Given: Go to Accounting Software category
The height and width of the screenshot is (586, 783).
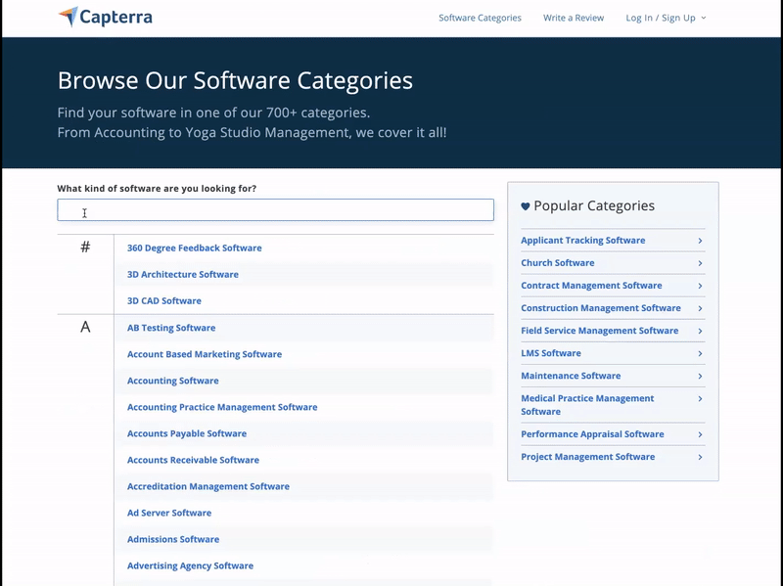Looking at the screenshot, I should pyautogui.click(x=173, y=381).
